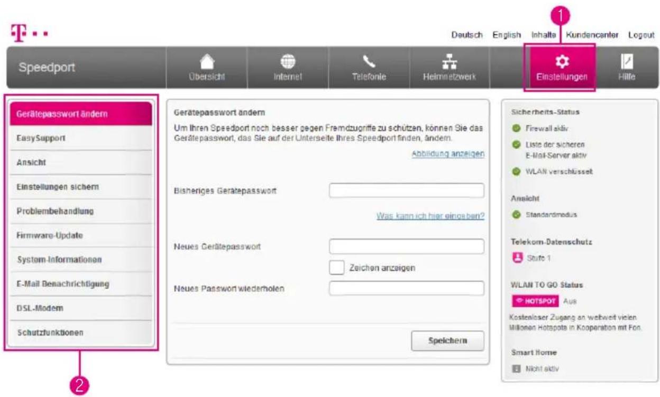Open Ansicht in sidebar
The height and width of the screenshot is (397, 660).
(81, 163)
